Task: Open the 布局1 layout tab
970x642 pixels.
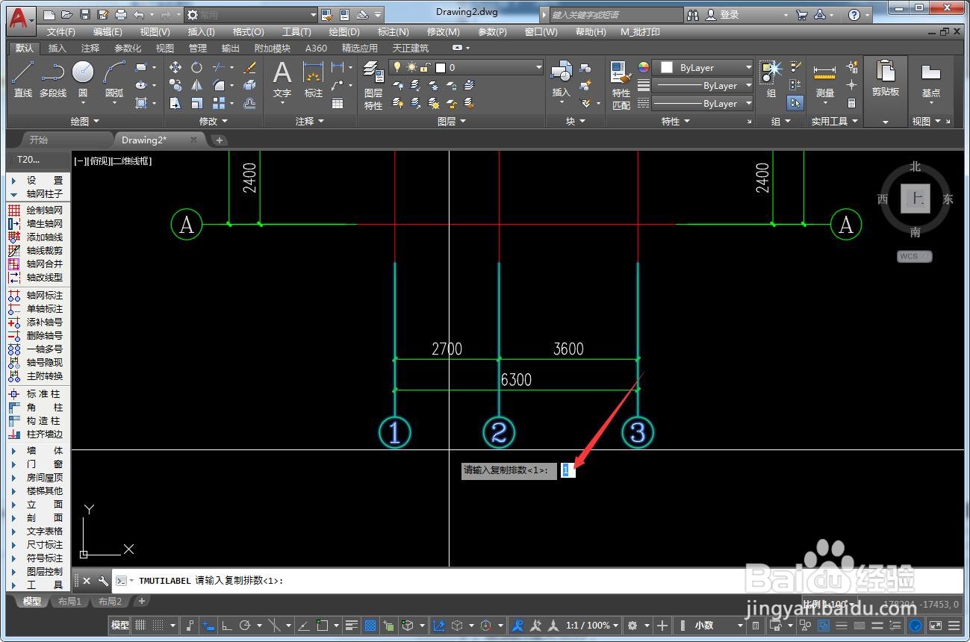Action: tap(69, 602)
